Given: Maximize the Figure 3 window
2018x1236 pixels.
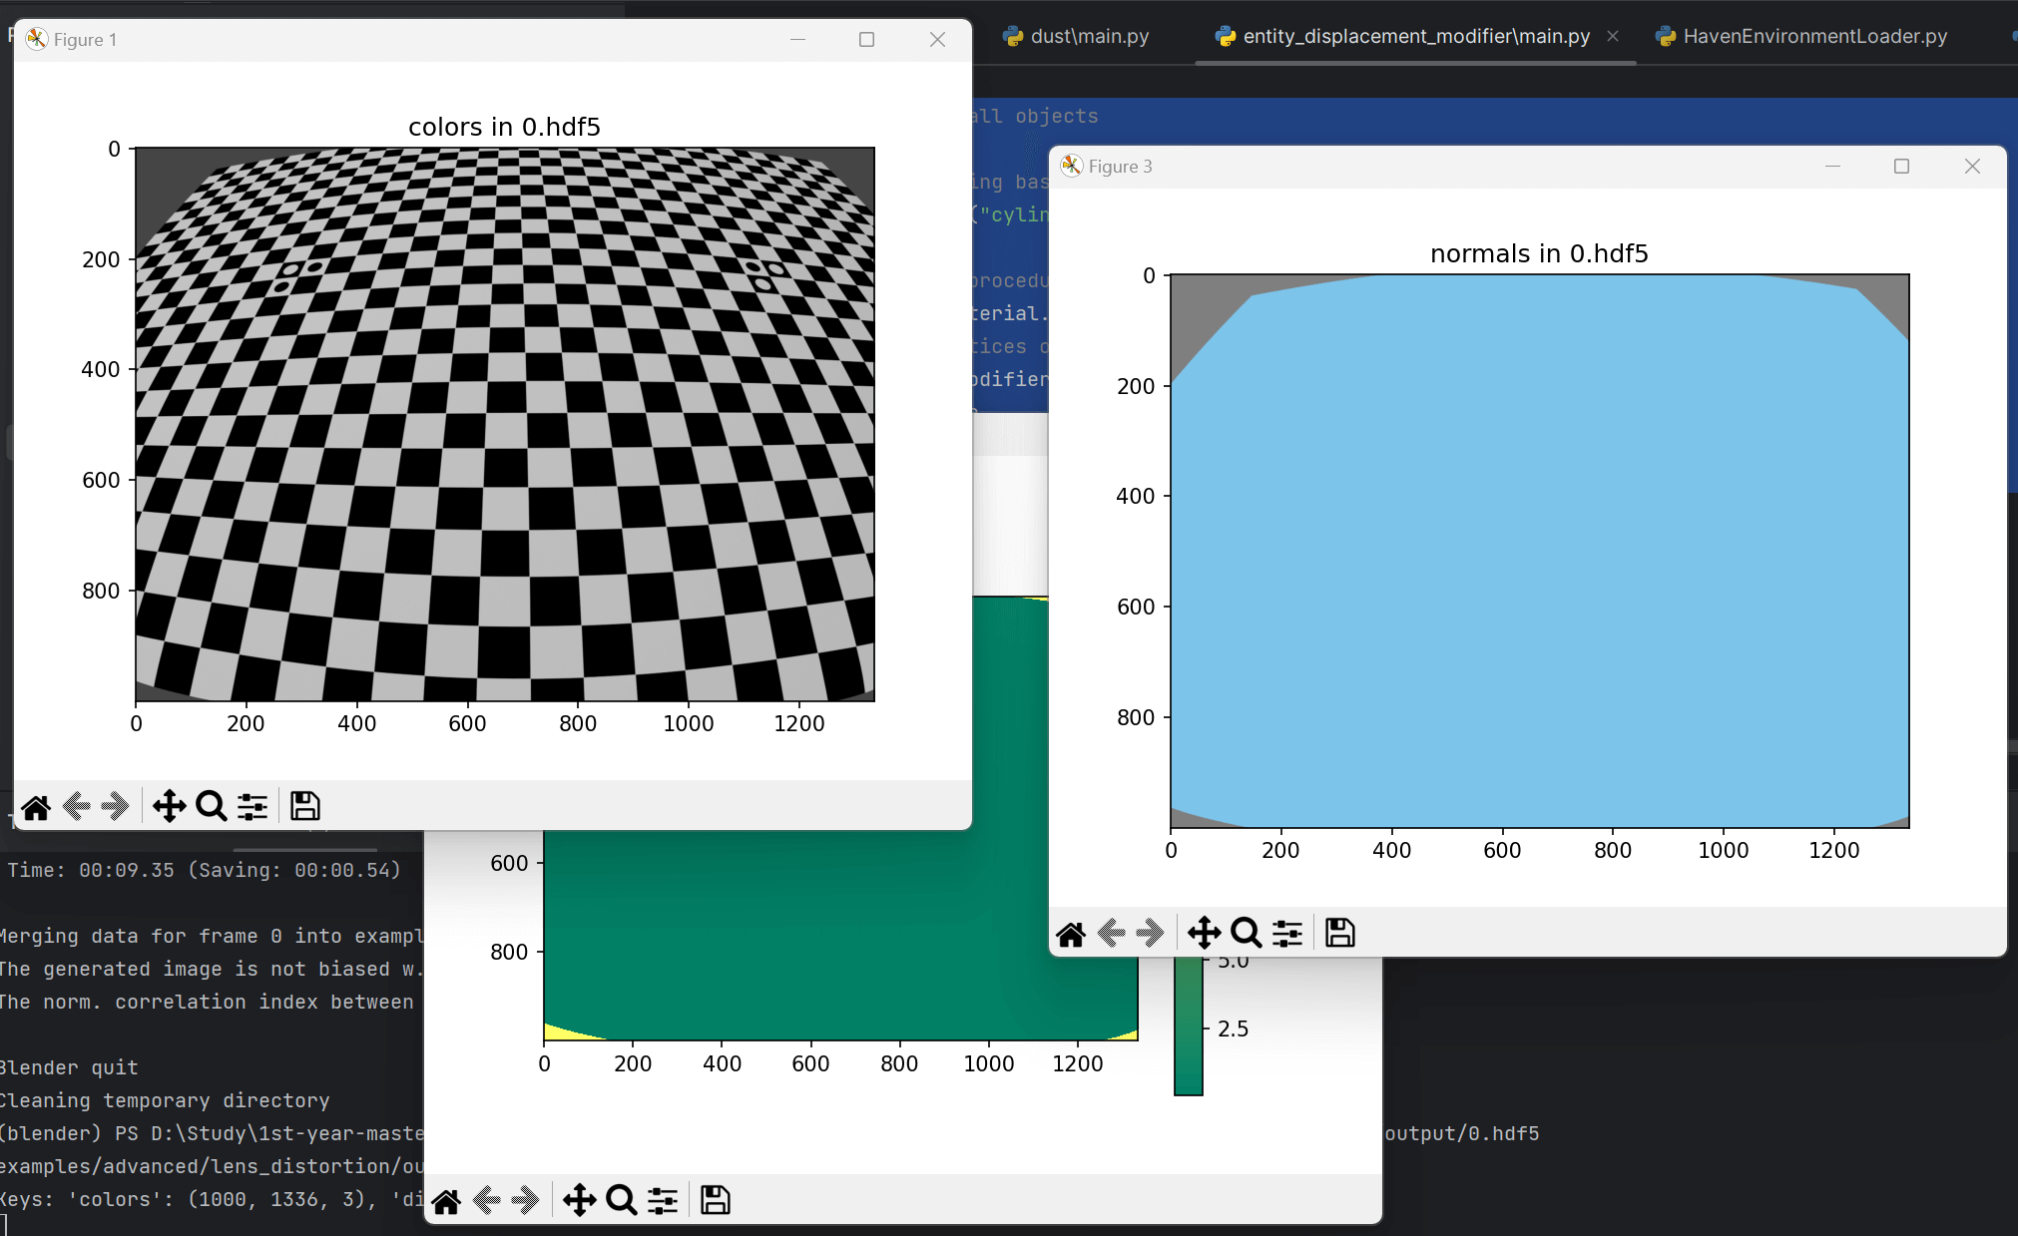Looking at the screenshot, I should (1901, 167).
